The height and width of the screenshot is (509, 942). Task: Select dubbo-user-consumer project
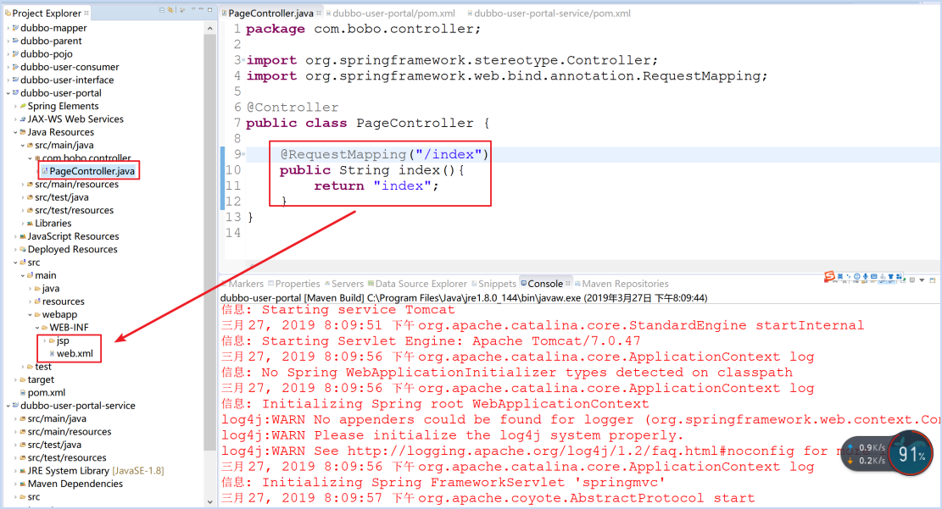[x=70, y=67]
